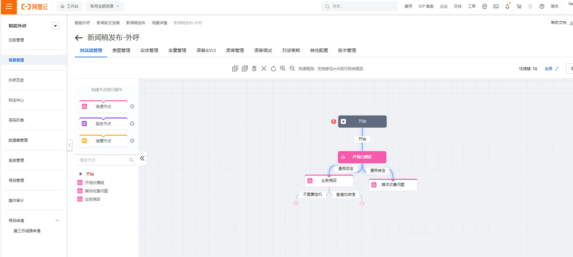Zoom out on the canvas
Image resolution: width=573 pixels, height=257 pixels.
tap(292, 68)
